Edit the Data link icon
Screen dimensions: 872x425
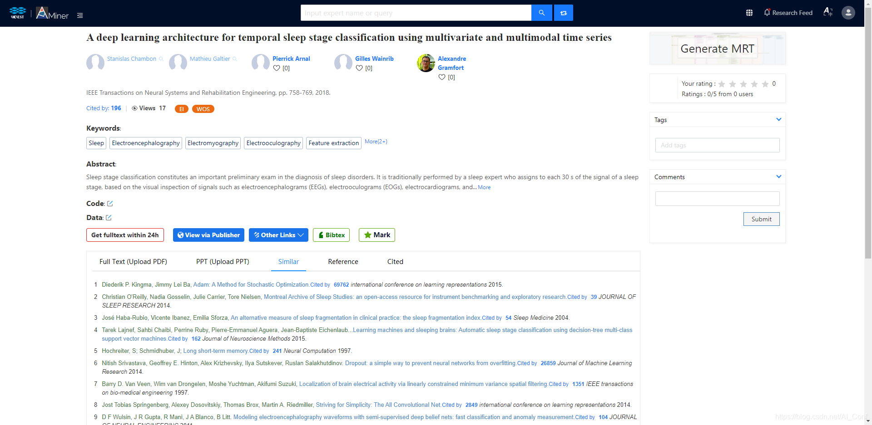(109, 218)
